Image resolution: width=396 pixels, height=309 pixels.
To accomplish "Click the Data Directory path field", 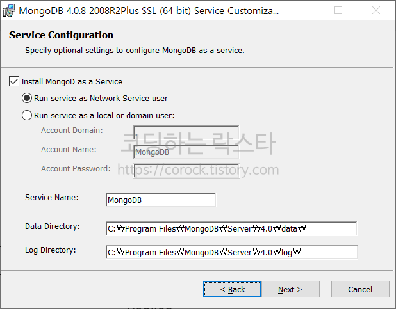I will [x=231, y=228].
